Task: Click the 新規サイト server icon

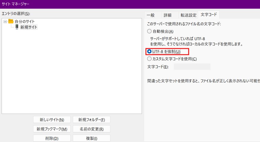Action: pos(17,27)
